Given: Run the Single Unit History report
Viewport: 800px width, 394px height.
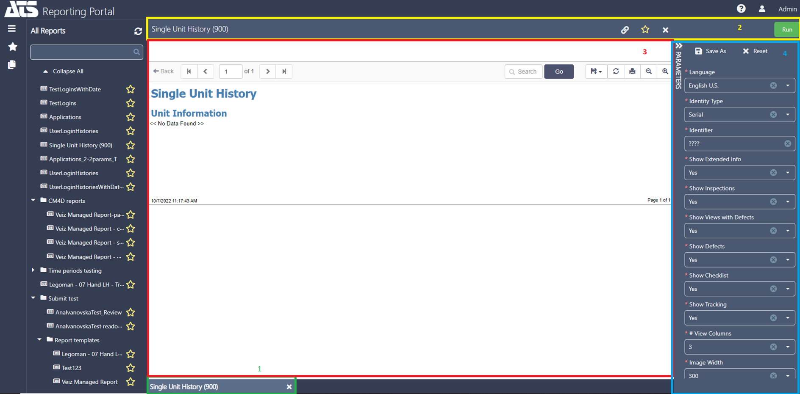Looking at the screenshot, I should 786,29.
